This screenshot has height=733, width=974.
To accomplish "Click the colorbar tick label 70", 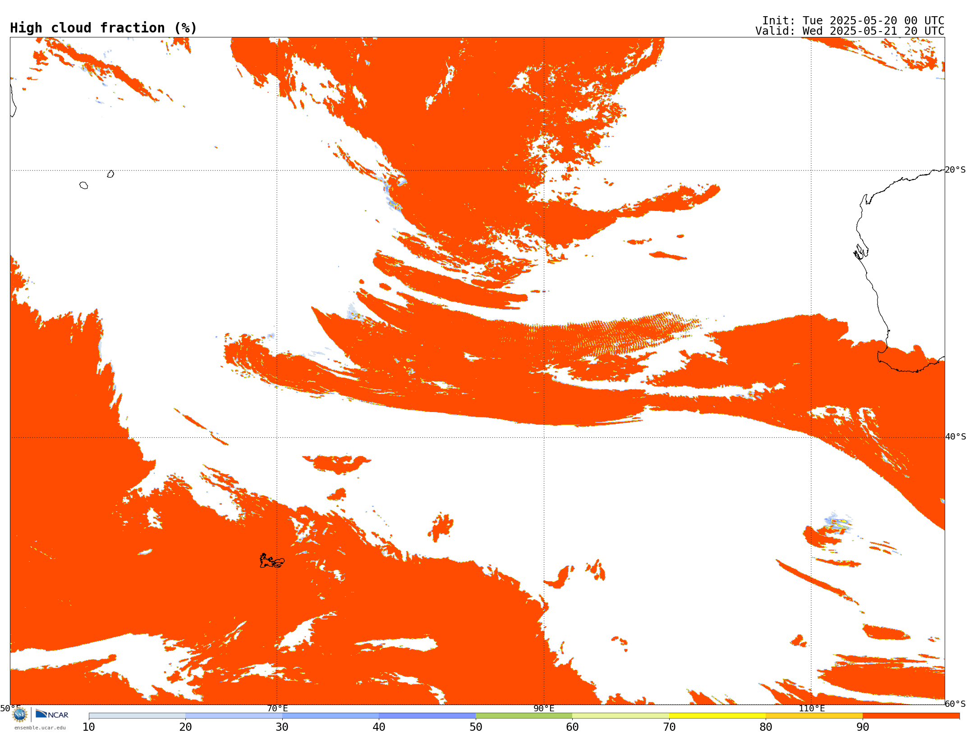I will coord(669,727).
